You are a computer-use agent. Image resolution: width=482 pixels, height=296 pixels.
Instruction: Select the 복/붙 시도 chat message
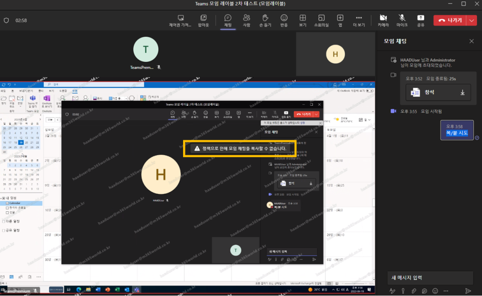(457, 130)
